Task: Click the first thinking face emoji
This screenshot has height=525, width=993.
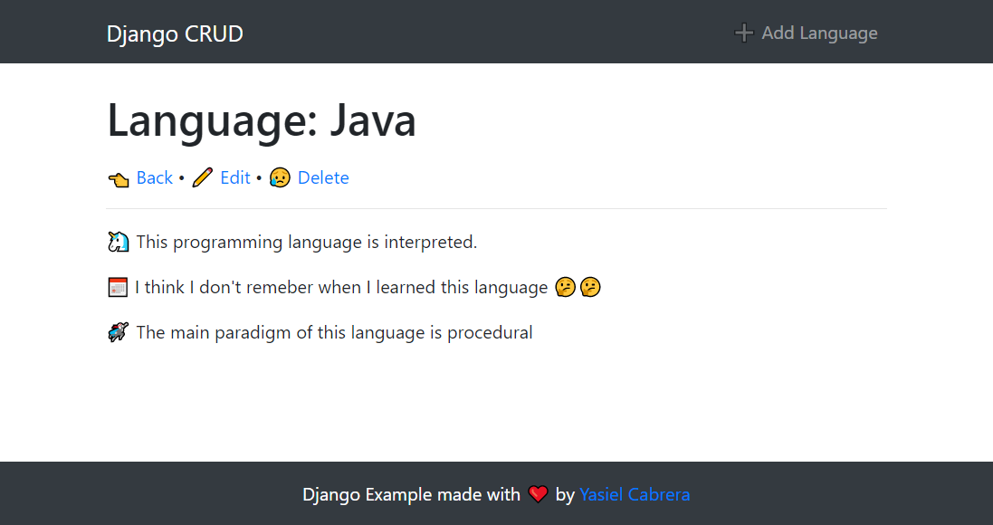Action: [566, 288]
